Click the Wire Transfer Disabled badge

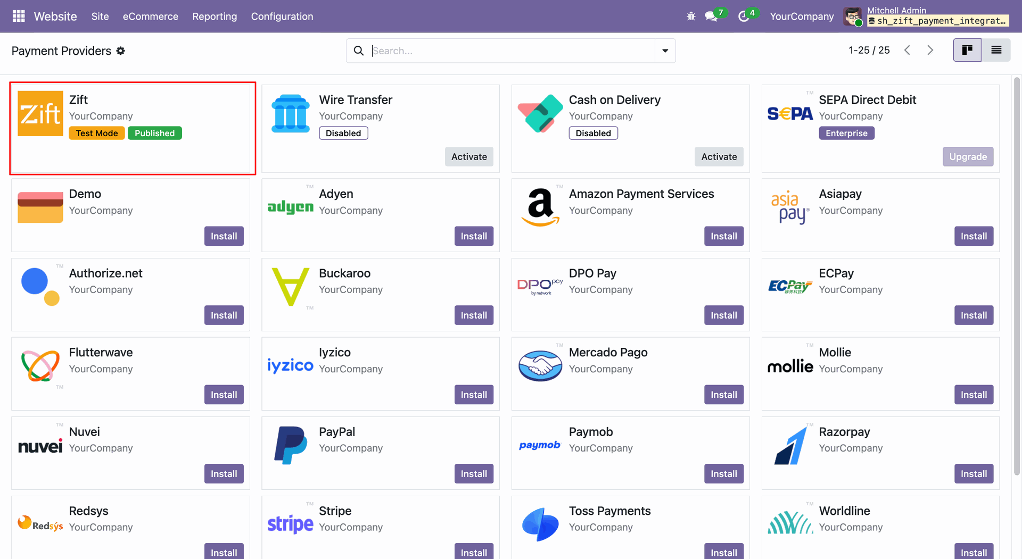pos(343,133)
